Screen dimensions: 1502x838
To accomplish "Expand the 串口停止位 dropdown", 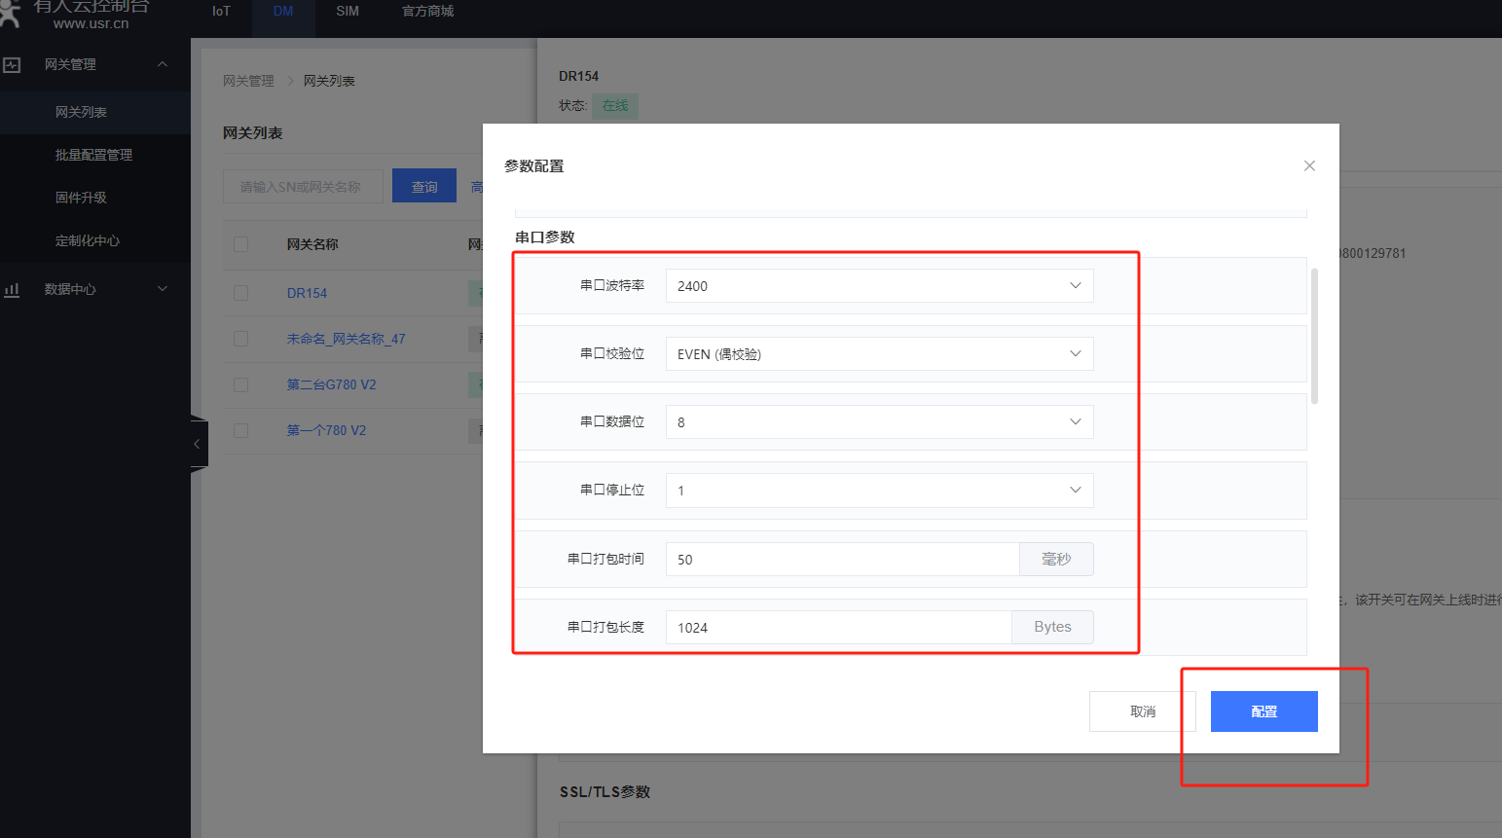I will [878, 491].
